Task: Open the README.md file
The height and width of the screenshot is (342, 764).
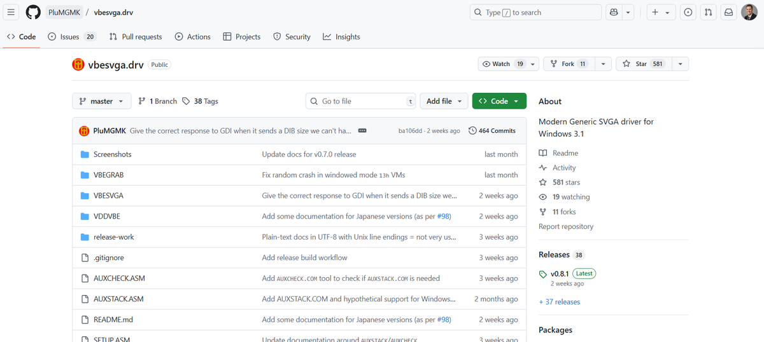Action: tap(113, 320)
